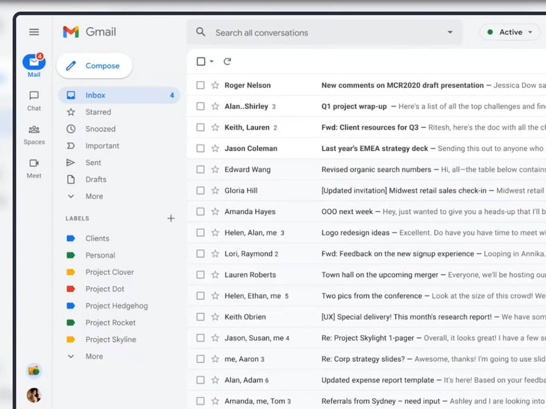Screen dimensions: 546x409
Task: Open the Active status dropdown
Action: (510, 32)
